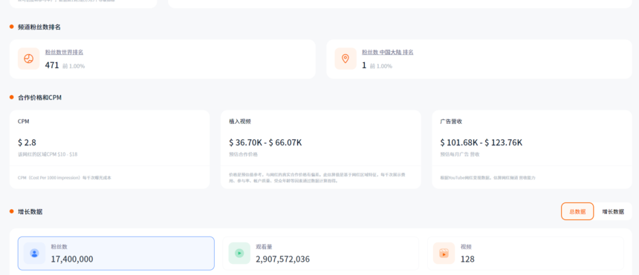Open the 粉丝数 中国大陆 排名 link
This screenshot has height=275, width=639.
[388, 52]
